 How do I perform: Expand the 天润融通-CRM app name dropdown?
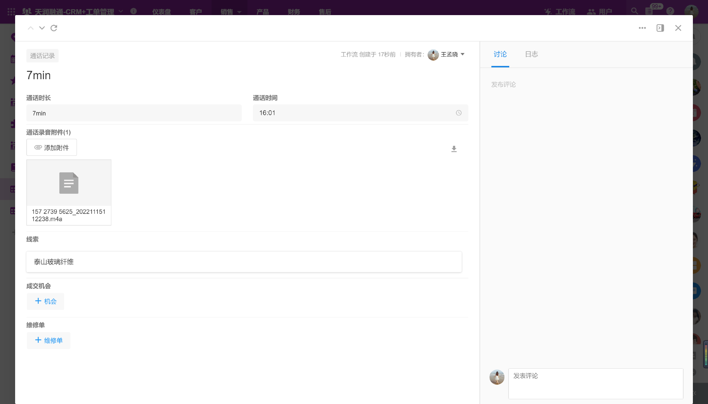(121, 11)
